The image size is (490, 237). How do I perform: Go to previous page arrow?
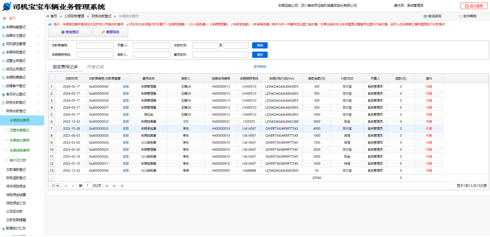(x=73, y=186)
